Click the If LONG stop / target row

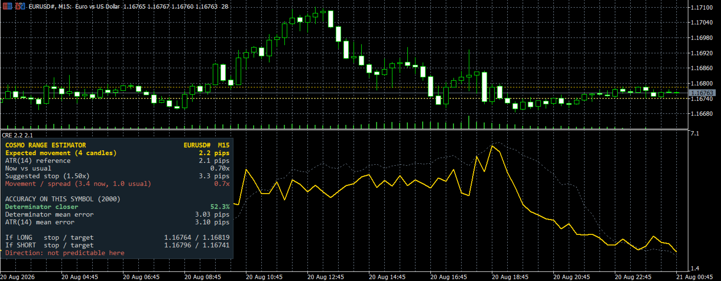pyautogui.click(x=117, y=237)
